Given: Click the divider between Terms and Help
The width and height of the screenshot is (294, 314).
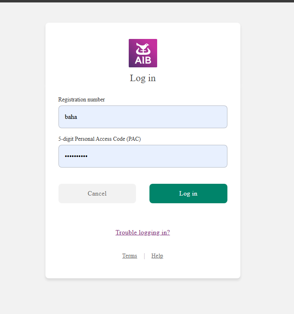Looking at the screenshot, I should [x=144, y=256].
